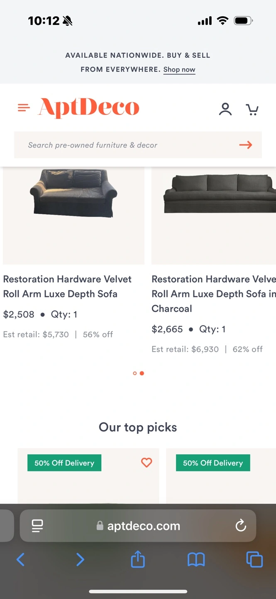
Task: Open the hamburger menu icon
Action: [x=24, y=108]
